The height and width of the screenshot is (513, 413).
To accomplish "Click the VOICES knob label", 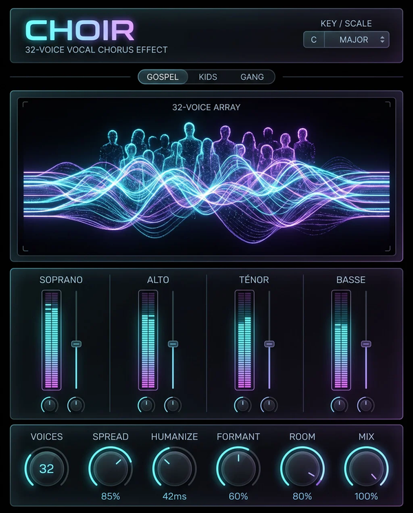I will coord(46,437).
